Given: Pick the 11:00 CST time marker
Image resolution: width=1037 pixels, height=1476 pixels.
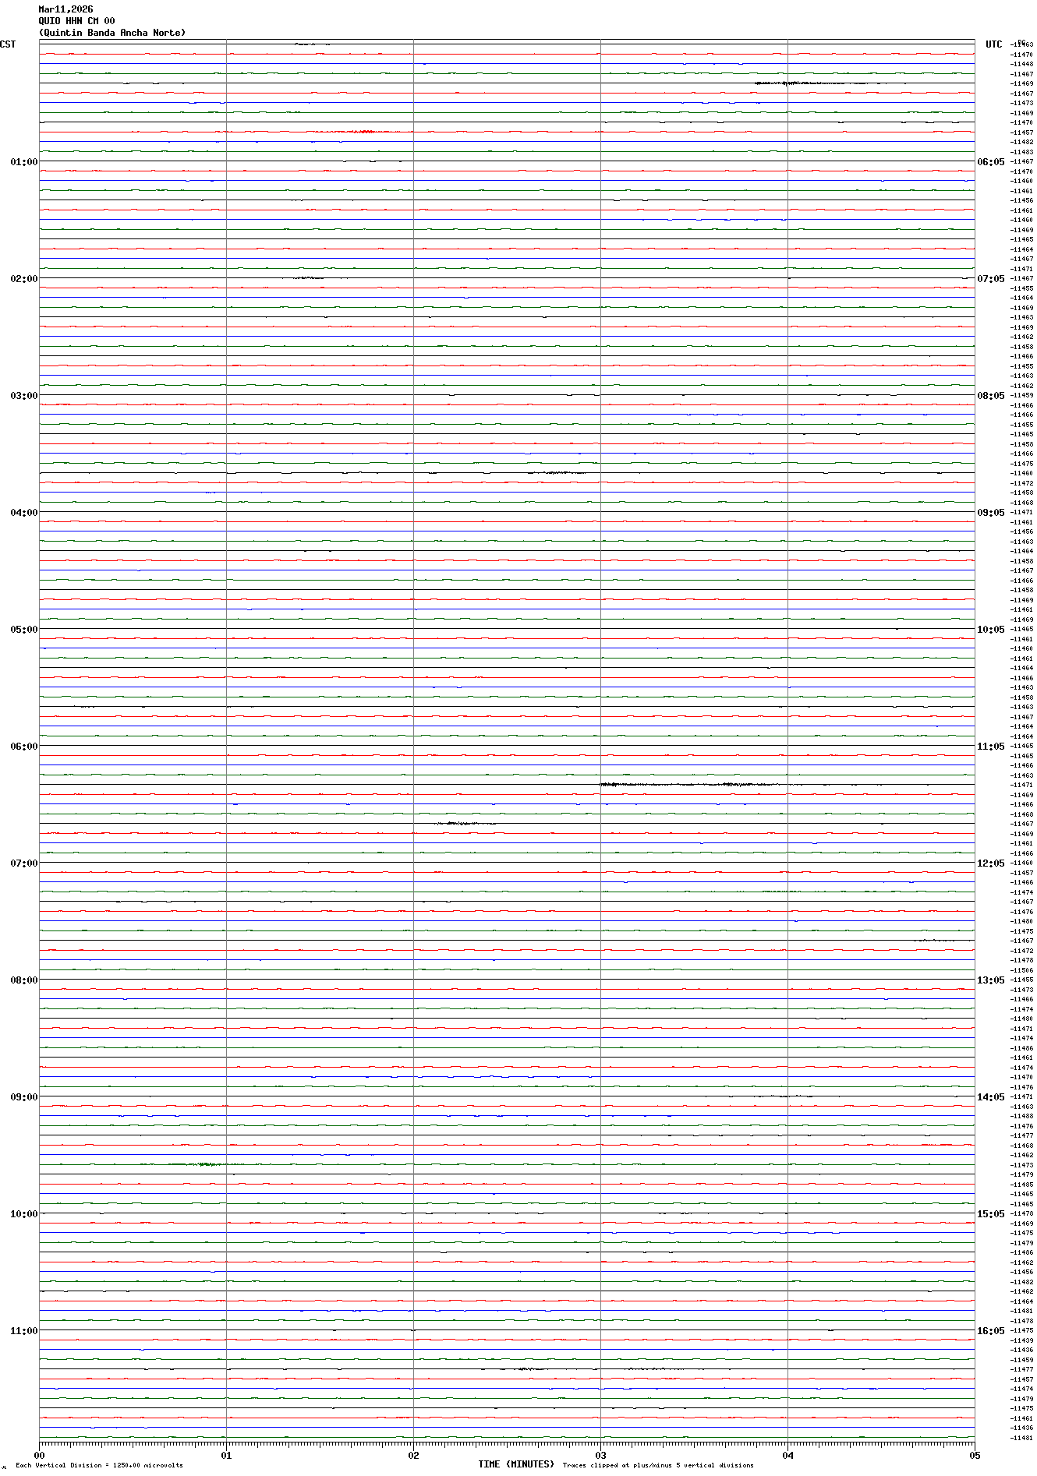Looking at the screenshot, I should tap(24, 1331).
